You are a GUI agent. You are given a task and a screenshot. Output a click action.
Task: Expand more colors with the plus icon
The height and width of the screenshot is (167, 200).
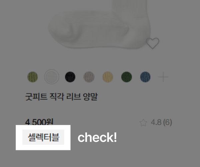(163, 77)
